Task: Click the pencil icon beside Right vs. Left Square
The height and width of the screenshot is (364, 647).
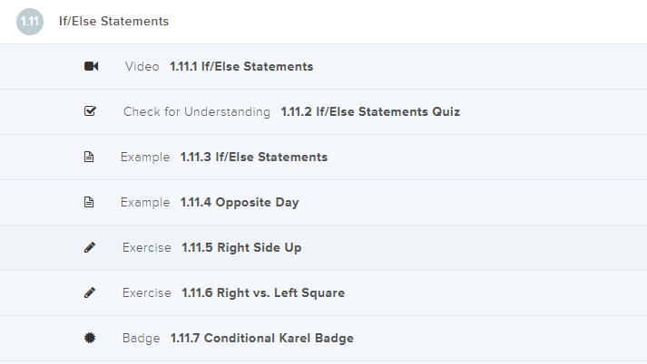Action: point(89,293)
